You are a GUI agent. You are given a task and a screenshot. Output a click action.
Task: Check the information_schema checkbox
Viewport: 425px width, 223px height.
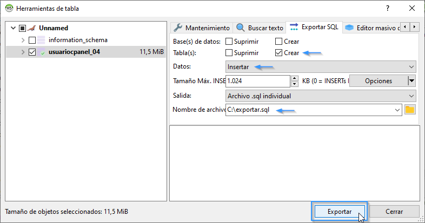(x=32, y=40)
